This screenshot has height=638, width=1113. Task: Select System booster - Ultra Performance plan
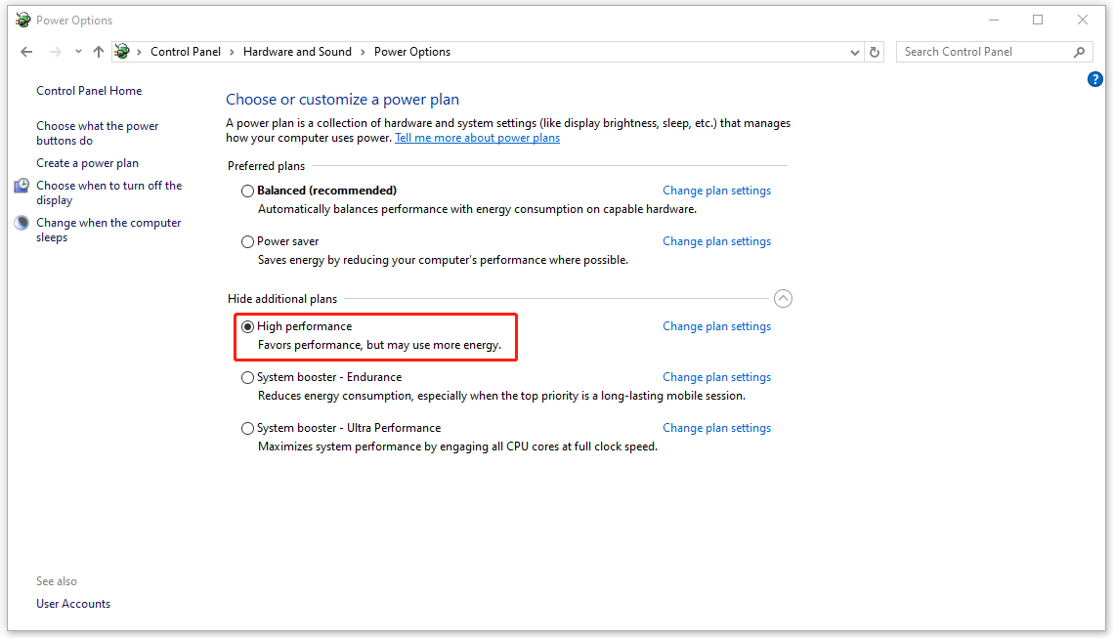(247, 428)
